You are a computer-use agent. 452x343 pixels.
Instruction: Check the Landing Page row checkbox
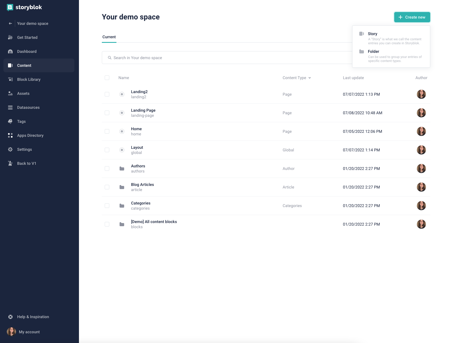107,113
